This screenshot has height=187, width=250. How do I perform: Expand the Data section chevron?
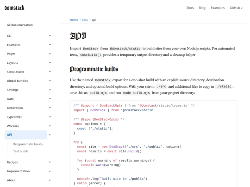(x=50, y=99)
